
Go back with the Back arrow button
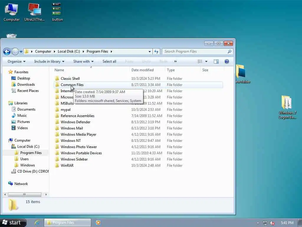(x=7, y=51)
